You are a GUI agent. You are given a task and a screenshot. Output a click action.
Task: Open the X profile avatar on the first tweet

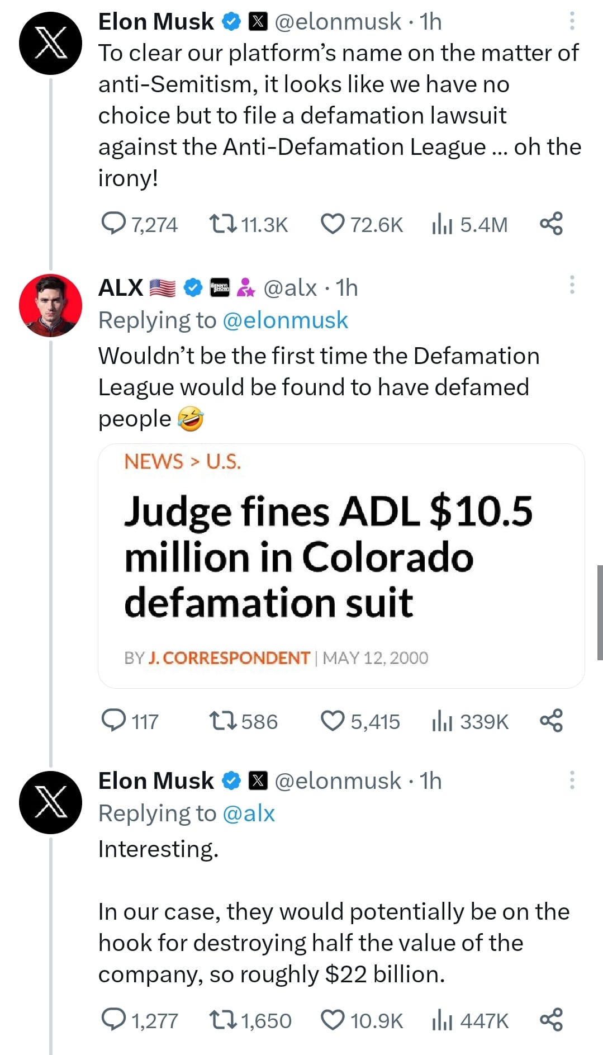pyautogui.click(x=50, y=44)
